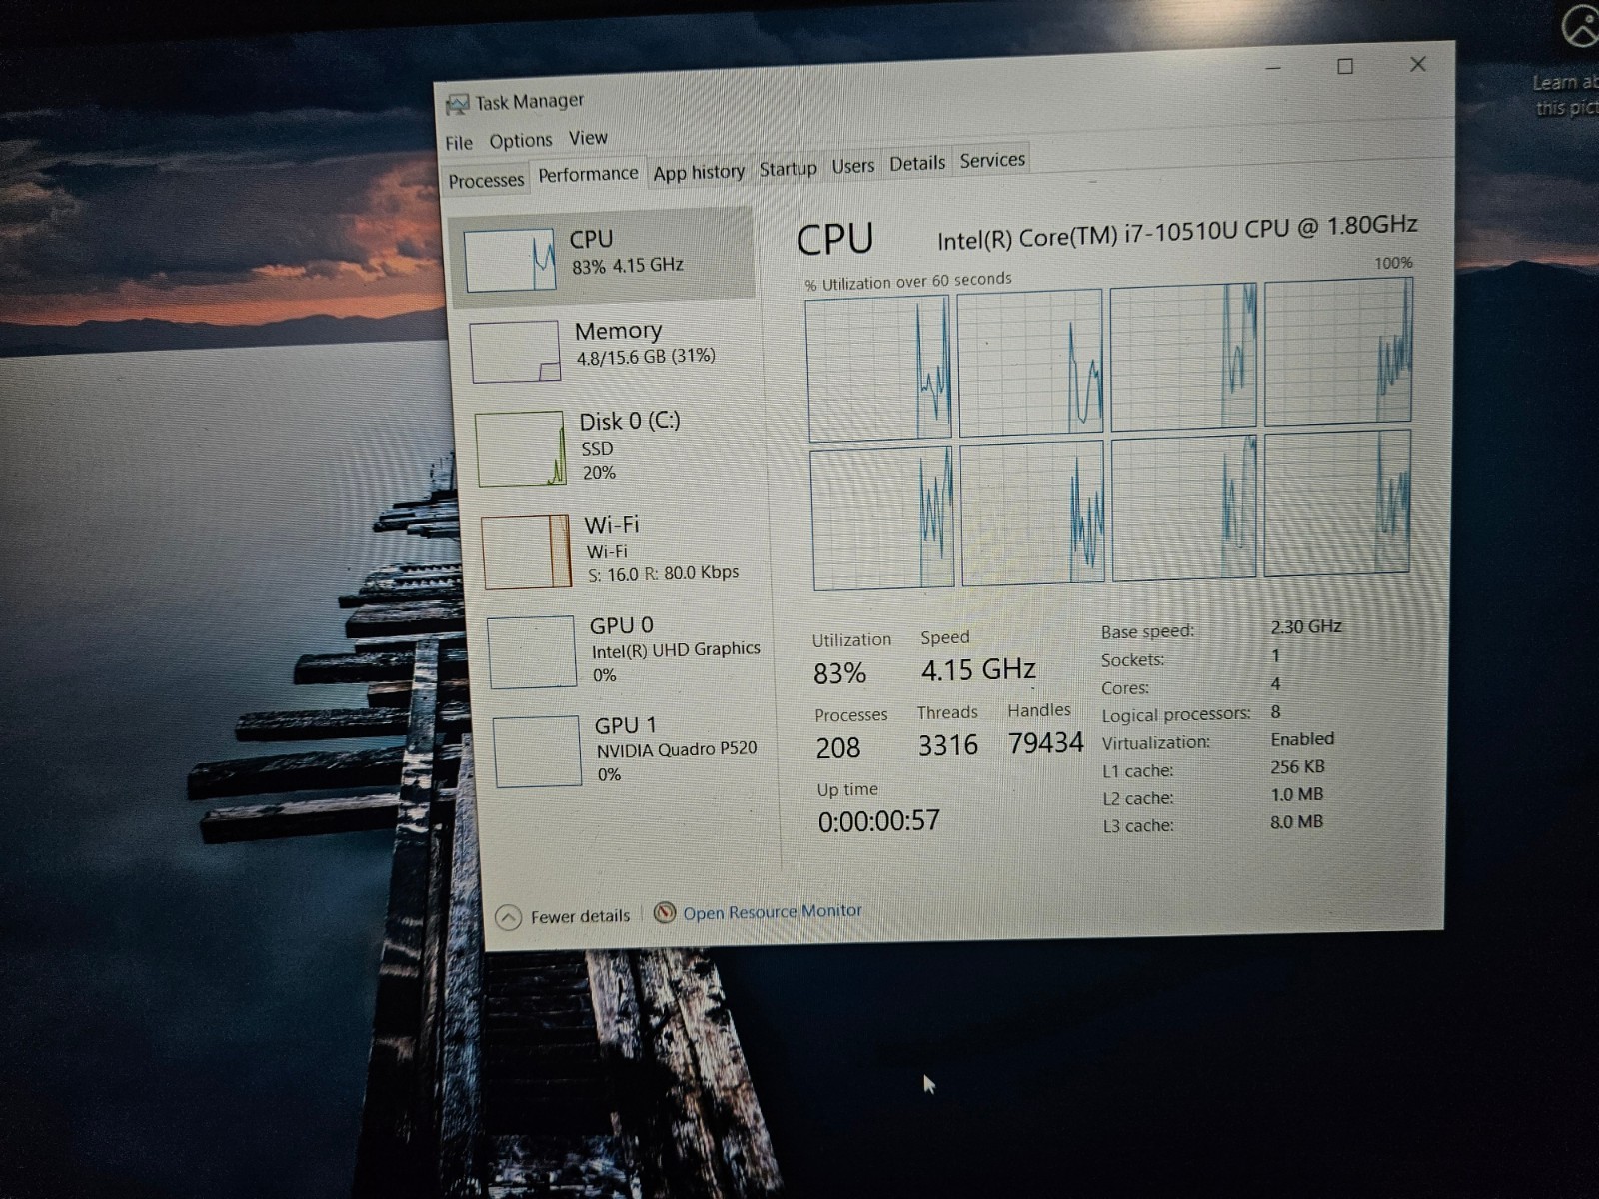Click the Memory 4.8/15.6 GB text

tap(646, 357)
